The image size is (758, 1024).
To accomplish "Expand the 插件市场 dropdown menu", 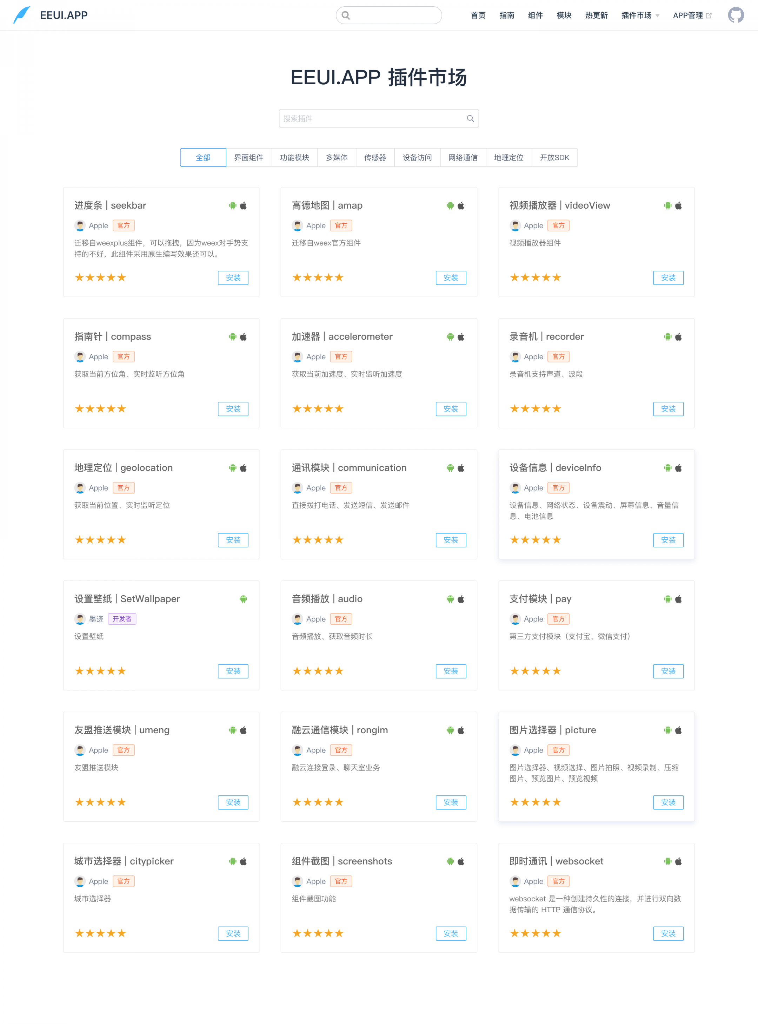I will [640, 15].
